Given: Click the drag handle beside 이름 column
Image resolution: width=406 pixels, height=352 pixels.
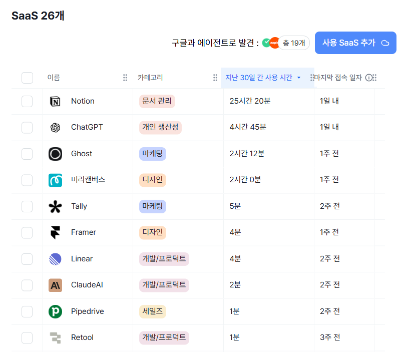Looking at the screenshot, I should pos(125,78).
